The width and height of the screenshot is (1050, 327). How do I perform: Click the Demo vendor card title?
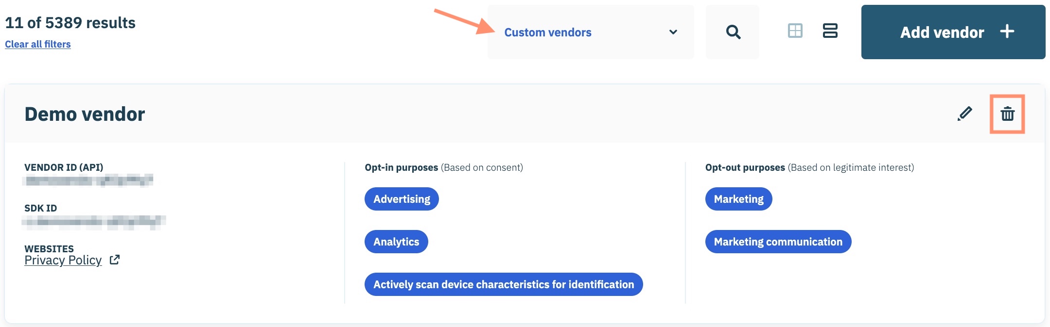(85, 114)
